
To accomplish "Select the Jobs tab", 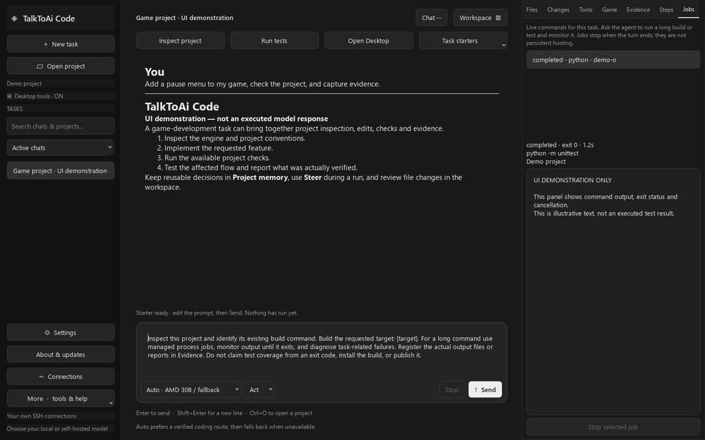I will 688,10.
